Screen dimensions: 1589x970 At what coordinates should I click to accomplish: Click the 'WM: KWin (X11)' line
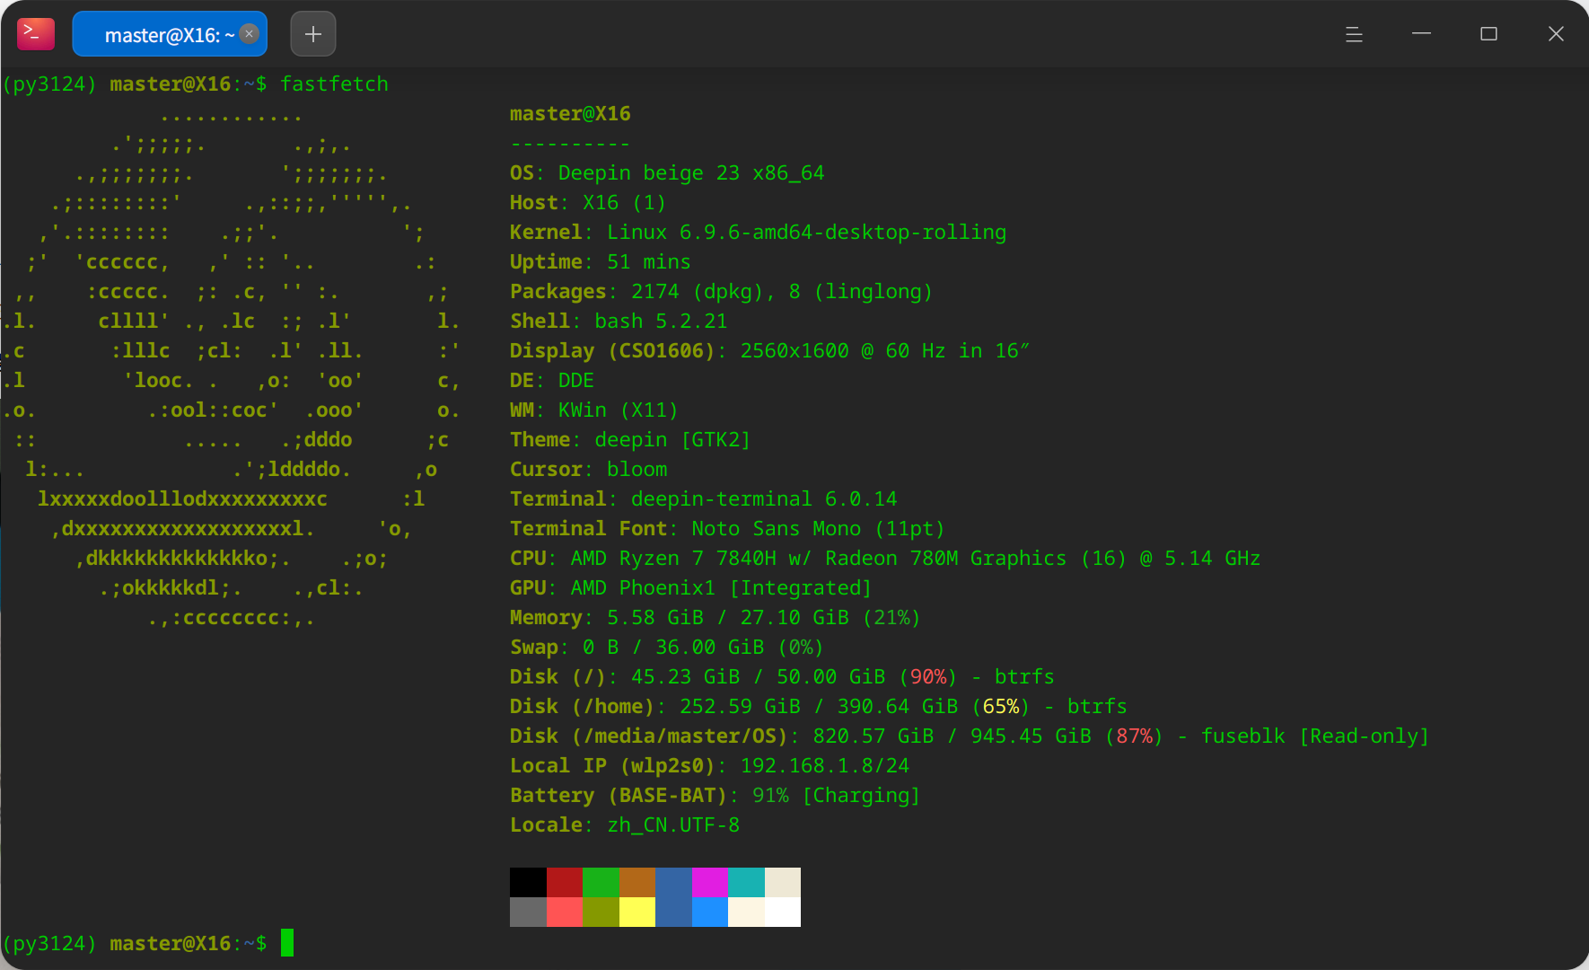tap(594, 410)
